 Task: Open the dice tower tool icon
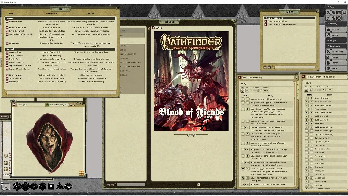[x=344, y=13]
